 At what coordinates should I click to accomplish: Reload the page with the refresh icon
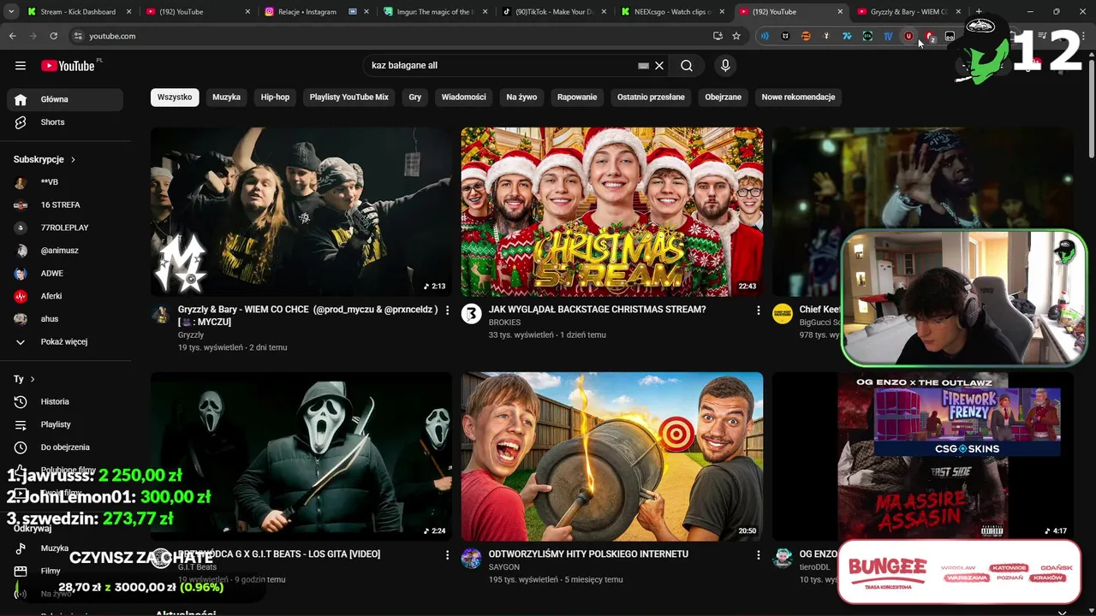53,36
